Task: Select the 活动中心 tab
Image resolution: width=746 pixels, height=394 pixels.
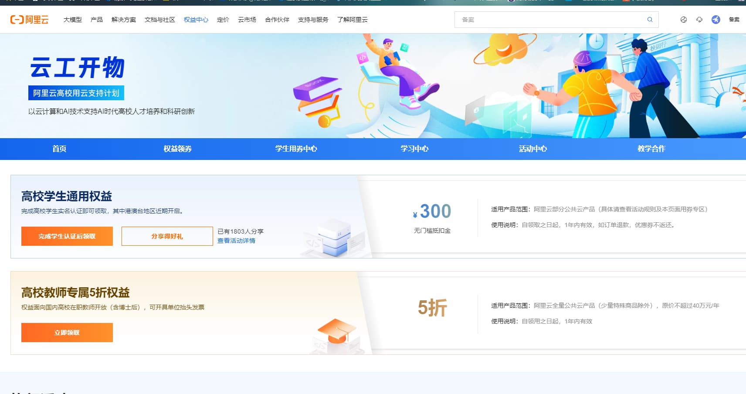Action: pyautogui.click(x=533, y=149)
